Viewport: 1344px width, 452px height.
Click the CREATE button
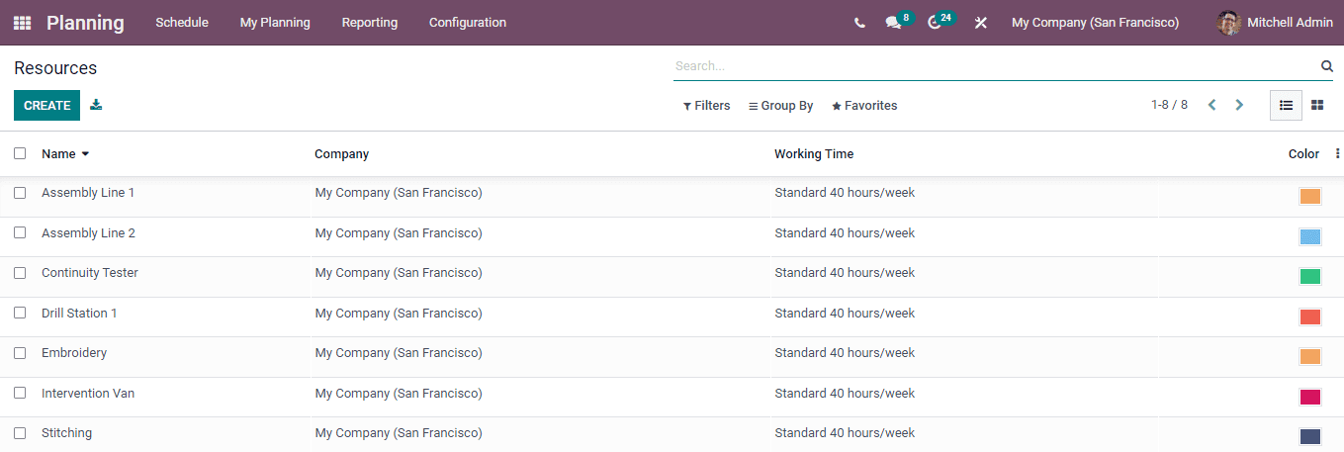[46, 105]
